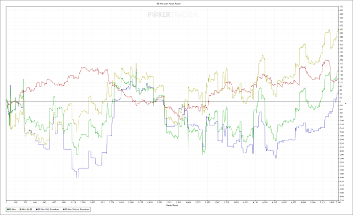Viewport: 353px width, 215px height.
Task: Click the x-axis tick label 3,547
Action: [x=217, y=202]
